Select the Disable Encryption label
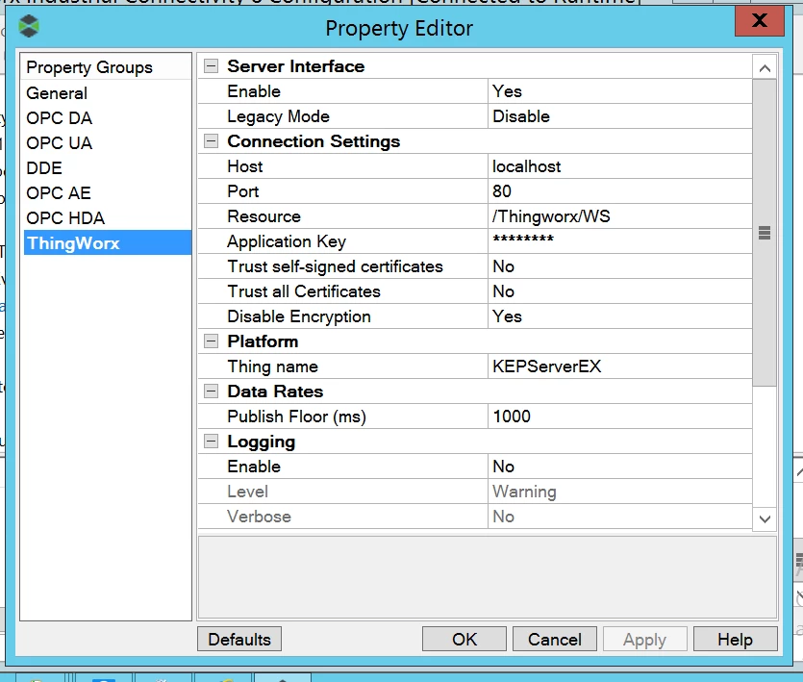This screenshot has height=682, width=803. (298, 316)
